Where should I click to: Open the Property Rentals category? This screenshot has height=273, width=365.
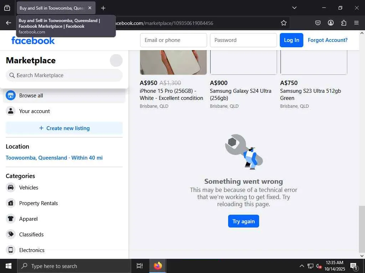(x=64, y=203)
